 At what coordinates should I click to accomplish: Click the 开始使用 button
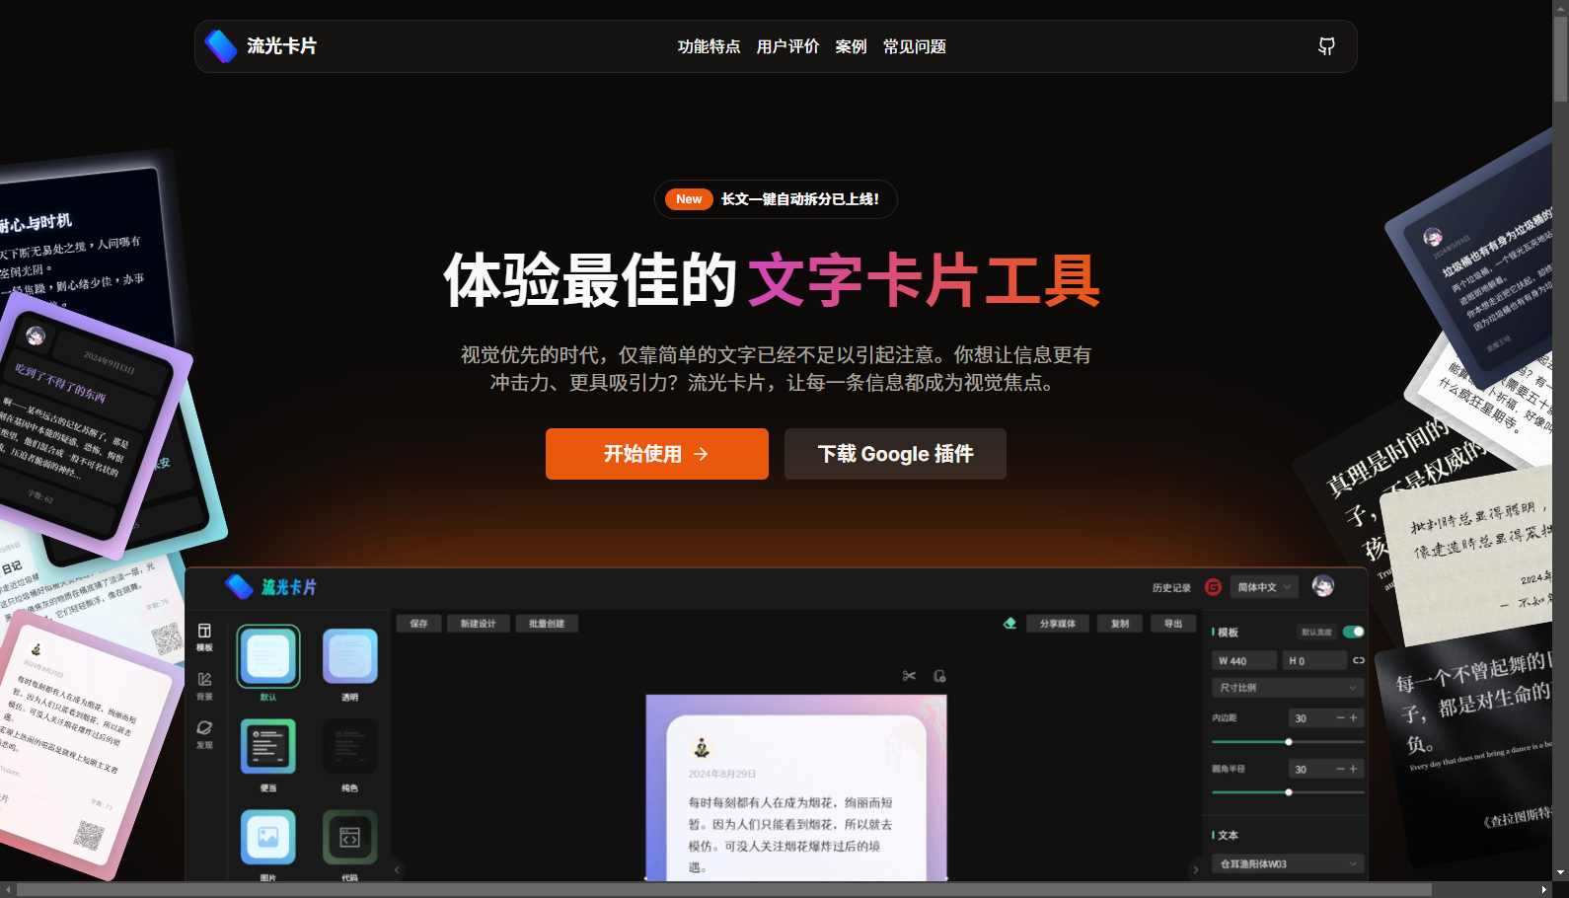click(657, 454)
